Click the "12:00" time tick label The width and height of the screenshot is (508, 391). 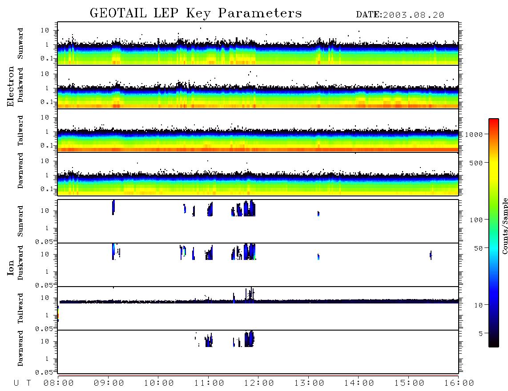(259, 383)
